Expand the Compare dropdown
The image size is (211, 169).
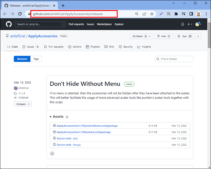[x=23, y=104]
